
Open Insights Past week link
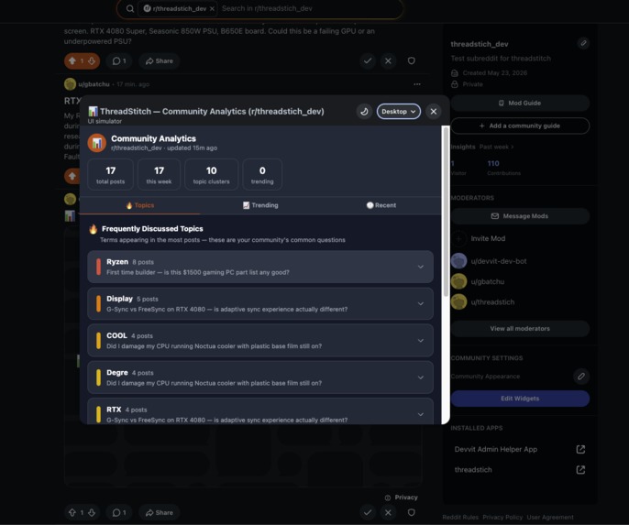coord(496,147)
